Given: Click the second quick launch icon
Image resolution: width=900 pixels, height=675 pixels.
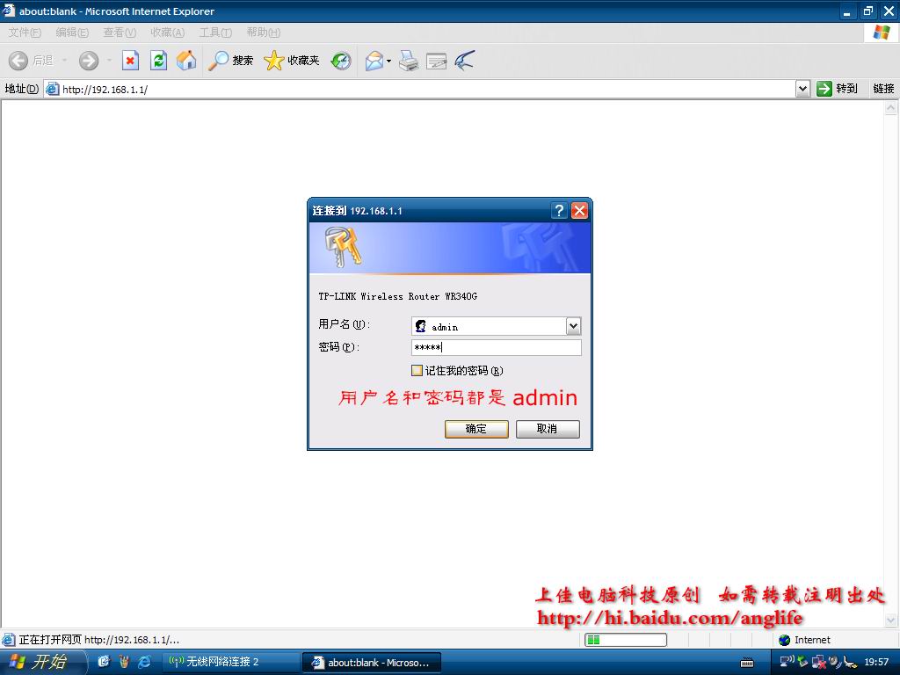Looking at the screenshot, I should [x=124, y=662].
